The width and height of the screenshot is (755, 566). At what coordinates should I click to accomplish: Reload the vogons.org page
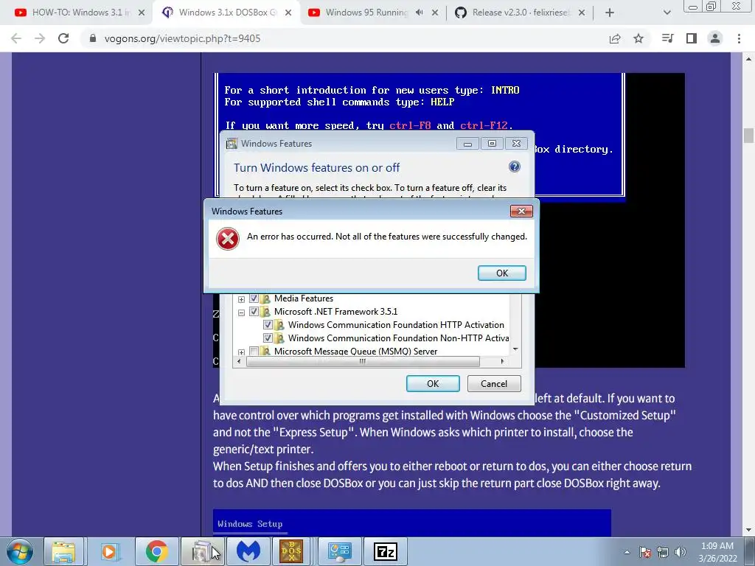point(63,38)
